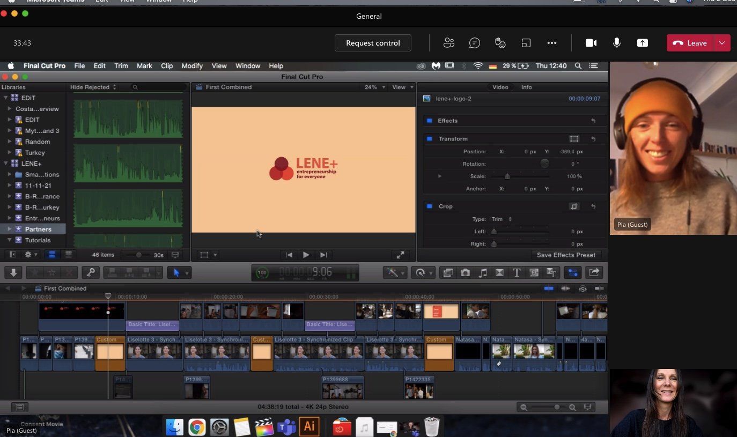Open the Teams participants panel
Image resolution: width=737 pixels, height=437 pixels.
coord(449,43)
